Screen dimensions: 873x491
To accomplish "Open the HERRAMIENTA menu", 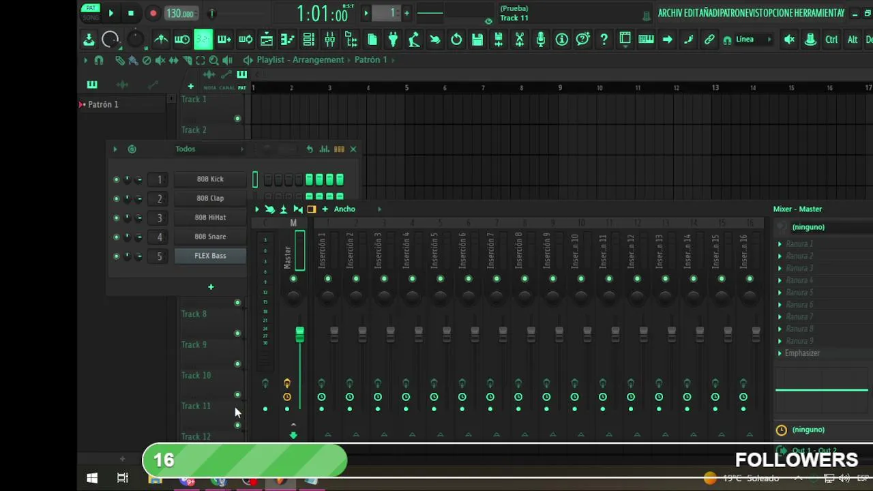I will coord(817,13).
